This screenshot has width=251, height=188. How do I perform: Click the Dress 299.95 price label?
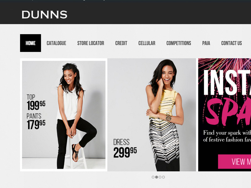125,148
